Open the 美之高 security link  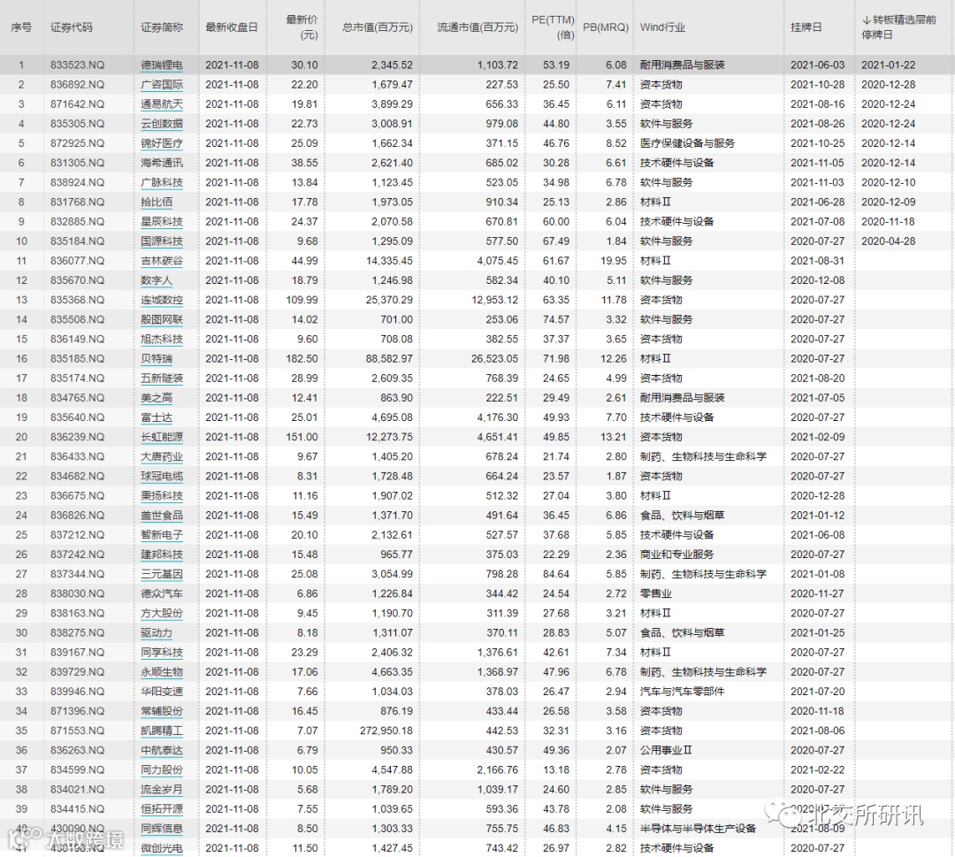point(157,398)
